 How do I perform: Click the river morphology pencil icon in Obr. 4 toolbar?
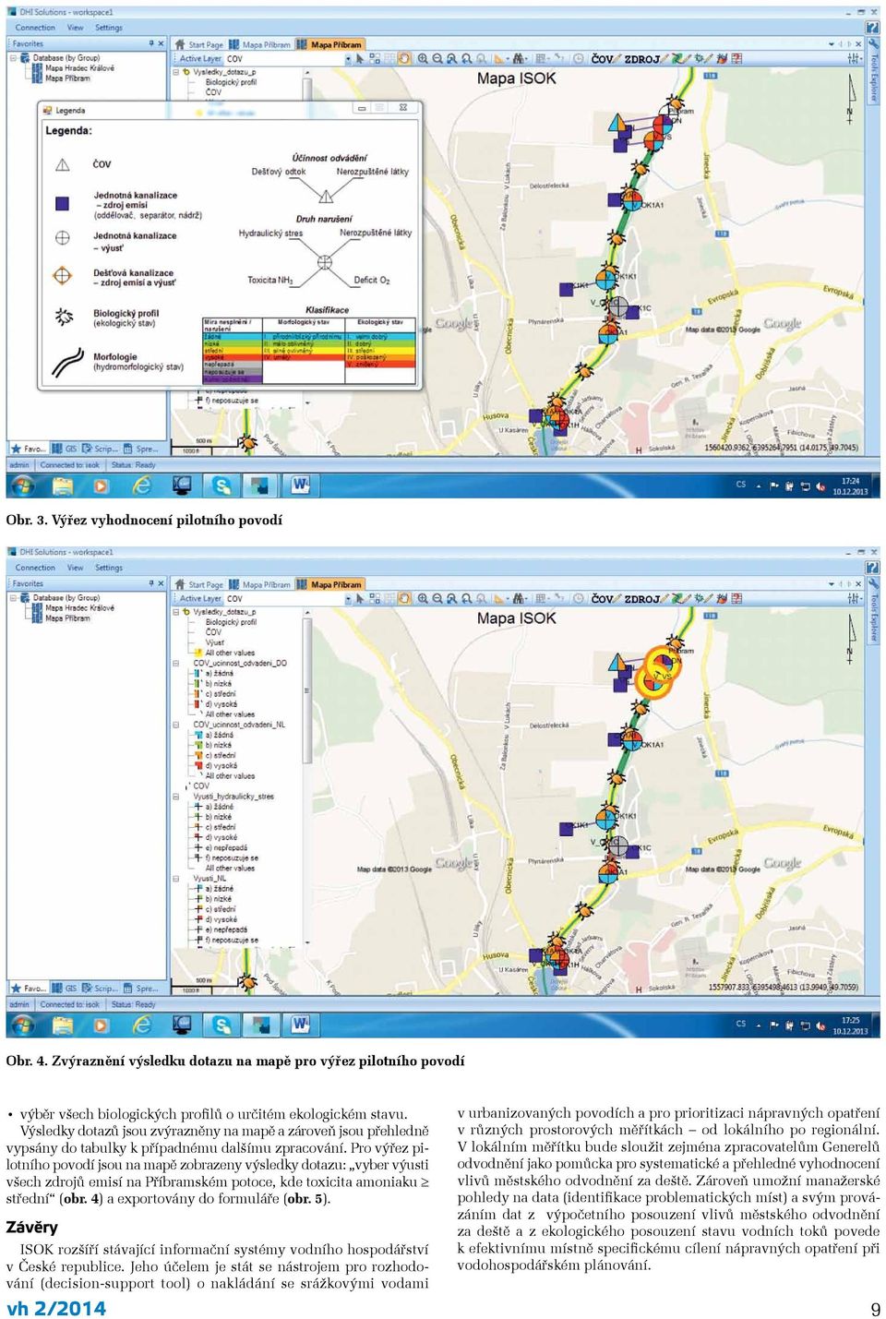(681, 598)
